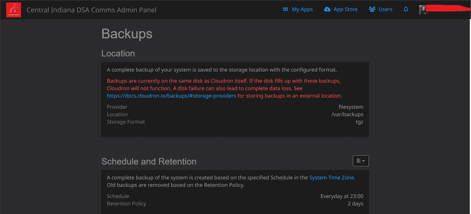471x214 pixels.
Task: Follow the System Time Zone link
Action: 332,177
